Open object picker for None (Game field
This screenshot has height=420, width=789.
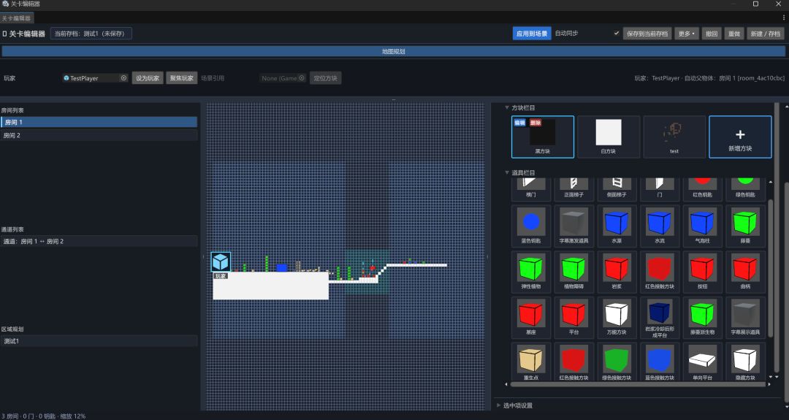point(302,78)
